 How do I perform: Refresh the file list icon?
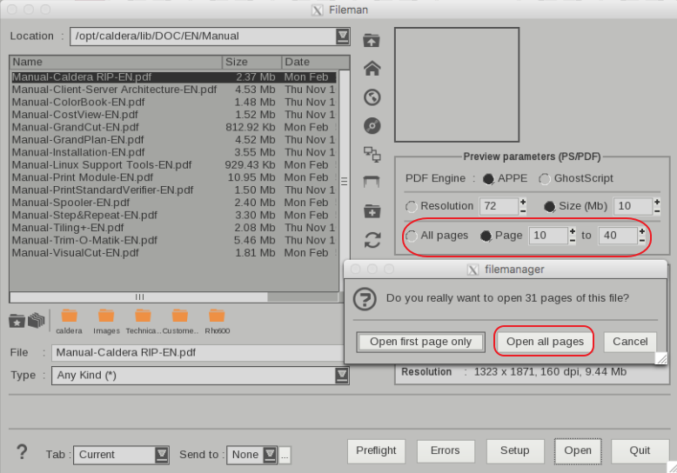372,240
